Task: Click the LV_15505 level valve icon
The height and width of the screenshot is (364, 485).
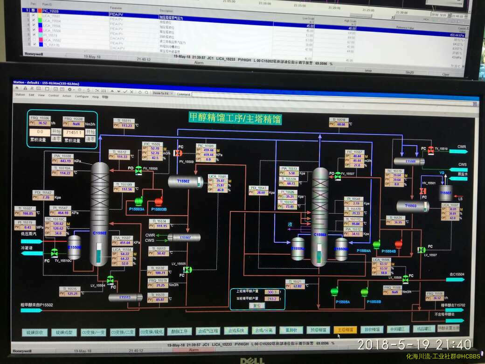Action: [187, 270]
